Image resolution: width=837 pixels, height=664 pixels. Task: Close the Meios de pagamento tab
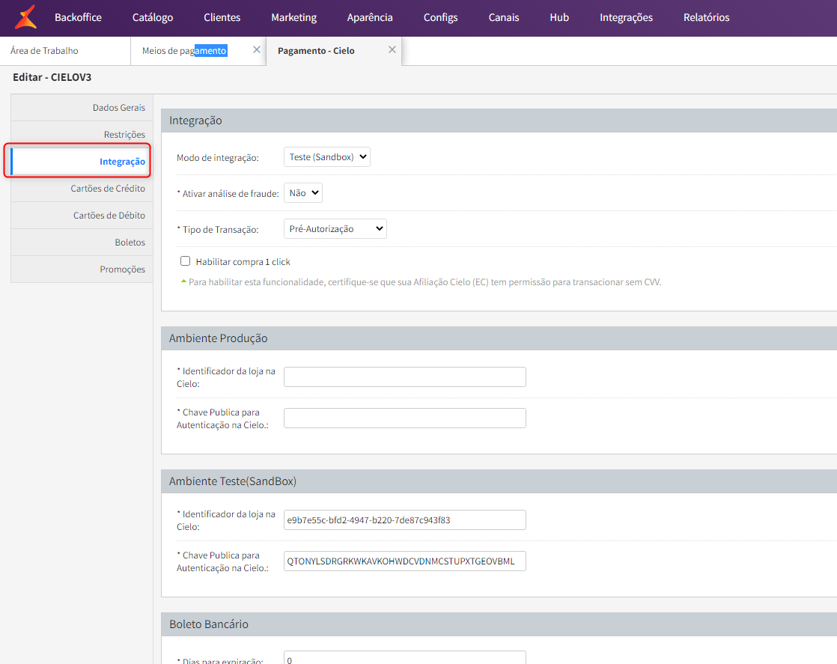click(x=257, y=49)
